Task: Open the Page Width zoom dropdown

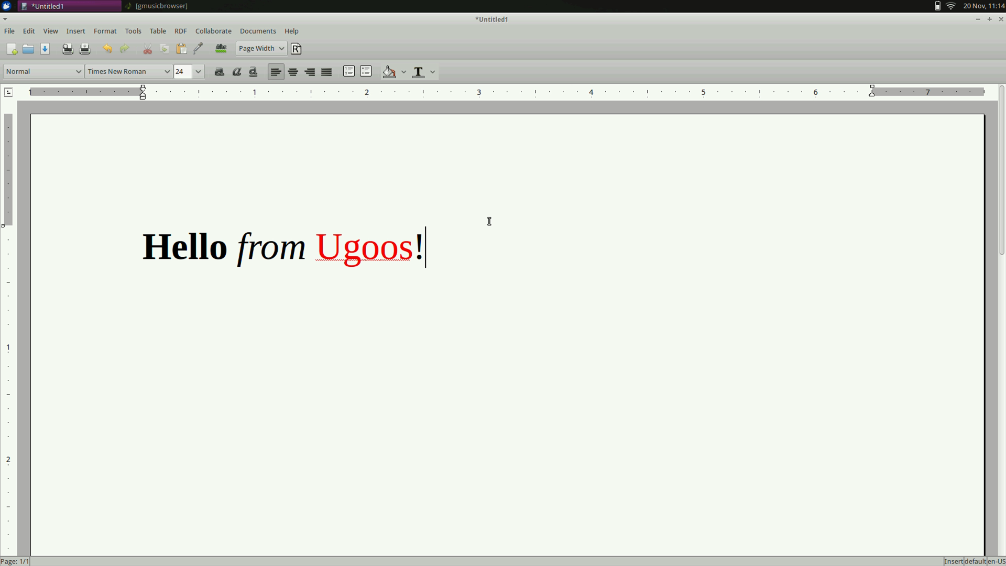Action: pos(261,49)
